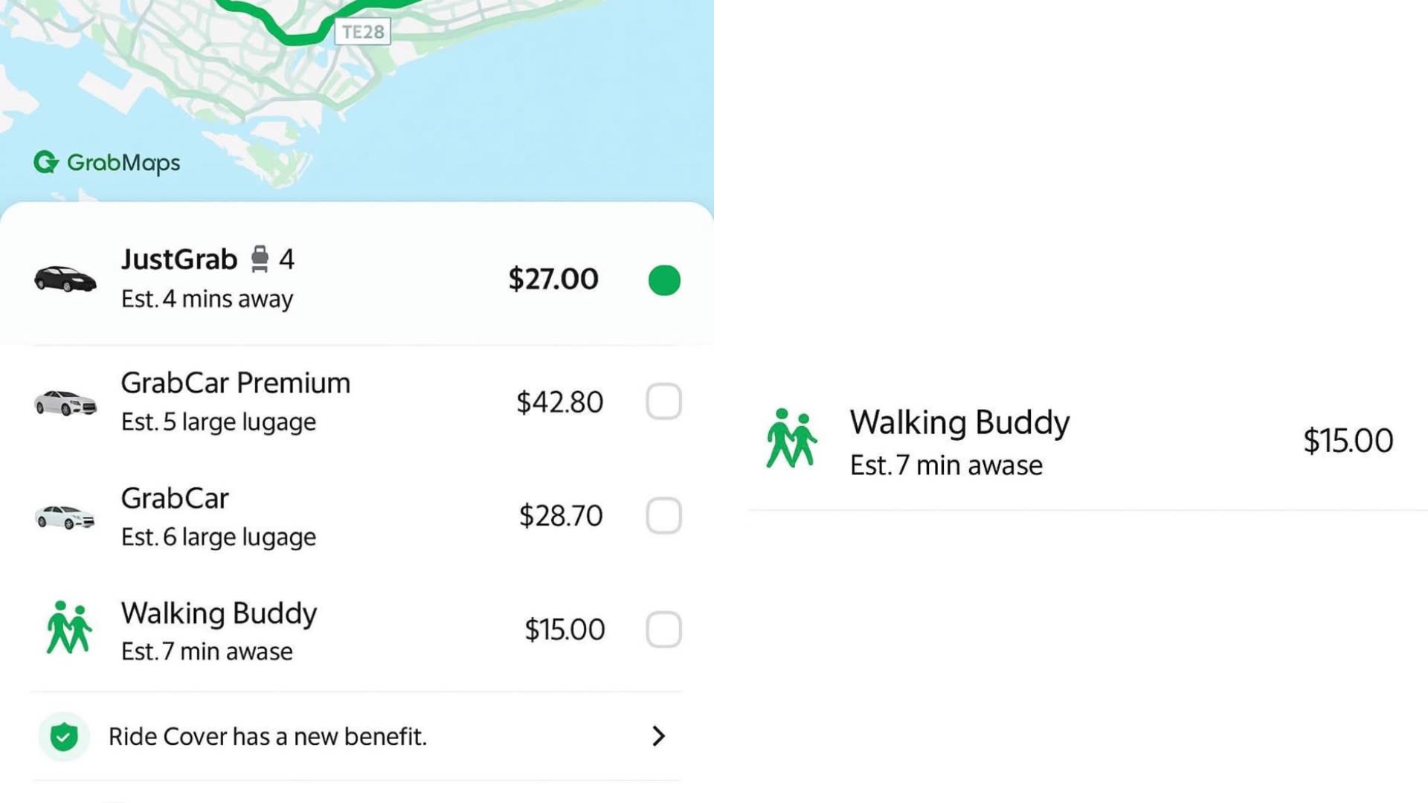Screen dimensions: 1428x803
Task: Click the white GrabCar car icon
Action: pos(65,516)
